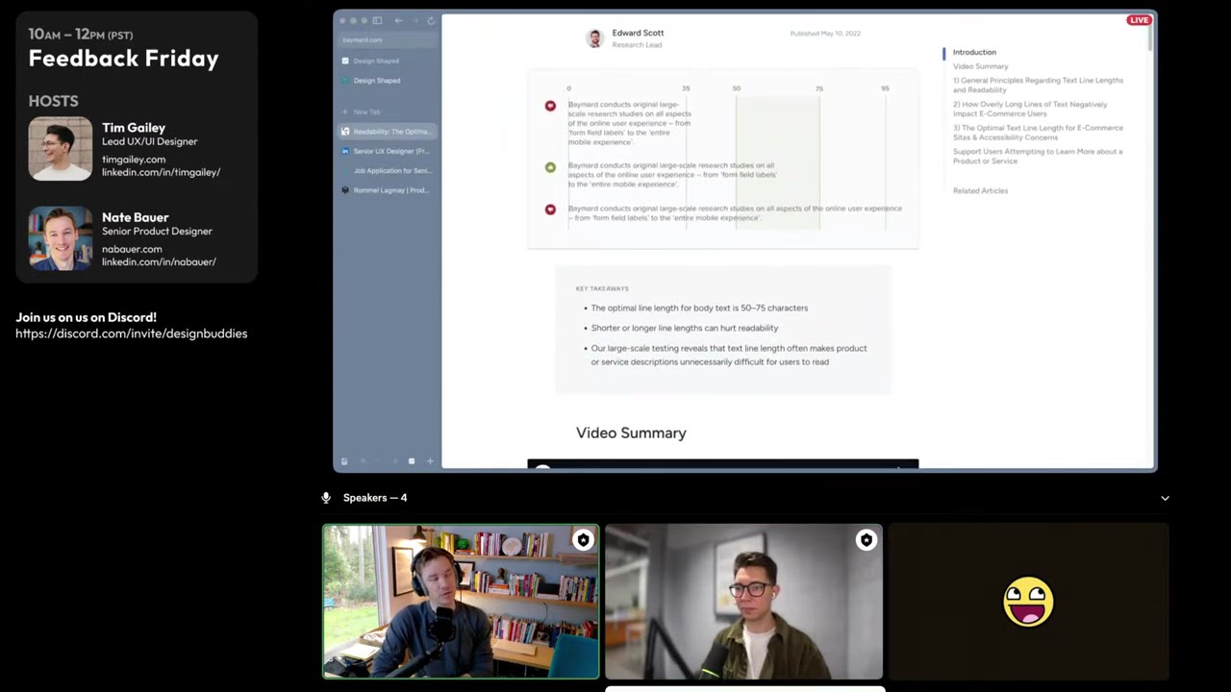
Task: Open timgailey.com link
Action: coord(134,160)
